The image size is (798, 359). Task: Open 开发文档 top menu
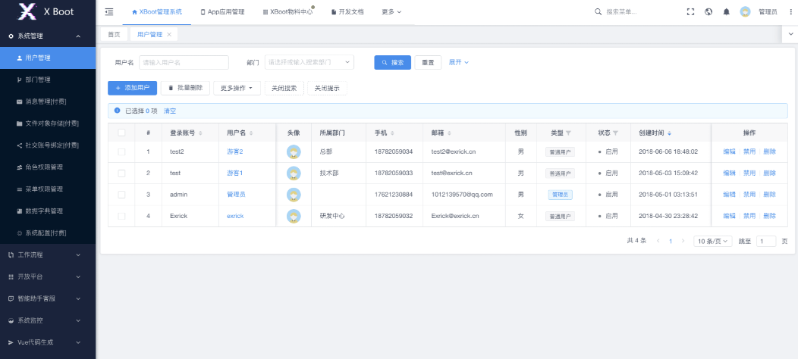tap(347, 11)
